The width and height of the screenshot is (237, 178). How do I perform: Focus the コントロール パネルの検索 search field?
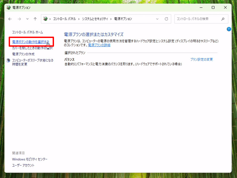(x=201, y=19)
